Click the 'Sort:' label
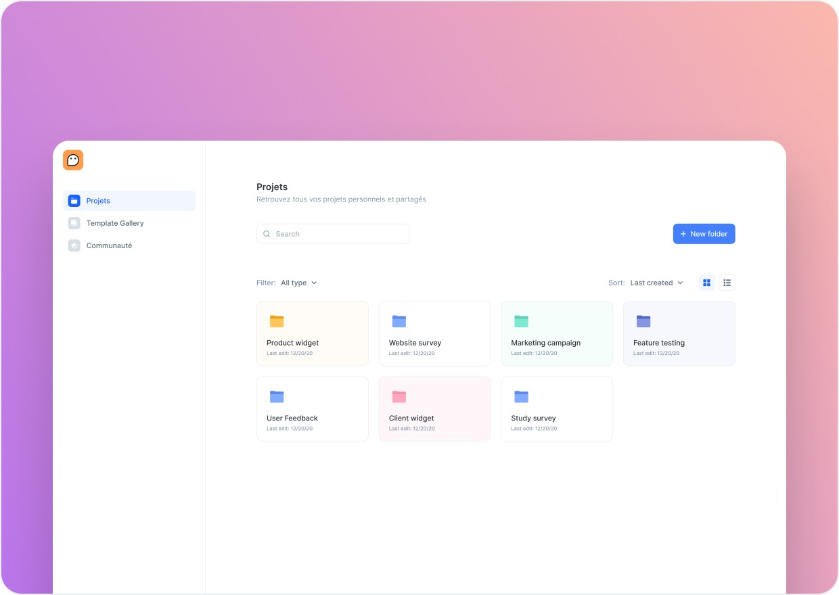The image size is (839, 595). point(616,283)
